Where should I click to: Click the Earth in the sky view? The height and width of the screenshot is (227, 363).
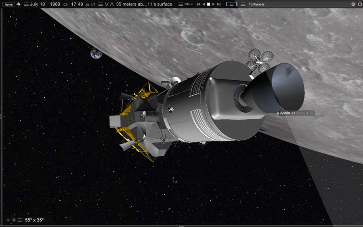click(x=96, y=53)
